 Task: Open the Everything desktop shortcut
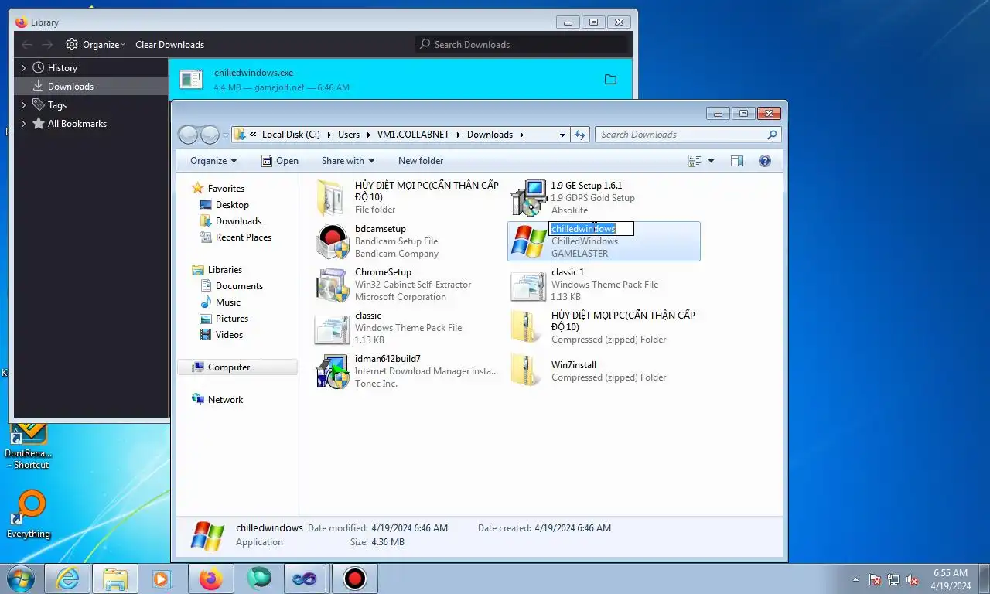coord(29,514)
